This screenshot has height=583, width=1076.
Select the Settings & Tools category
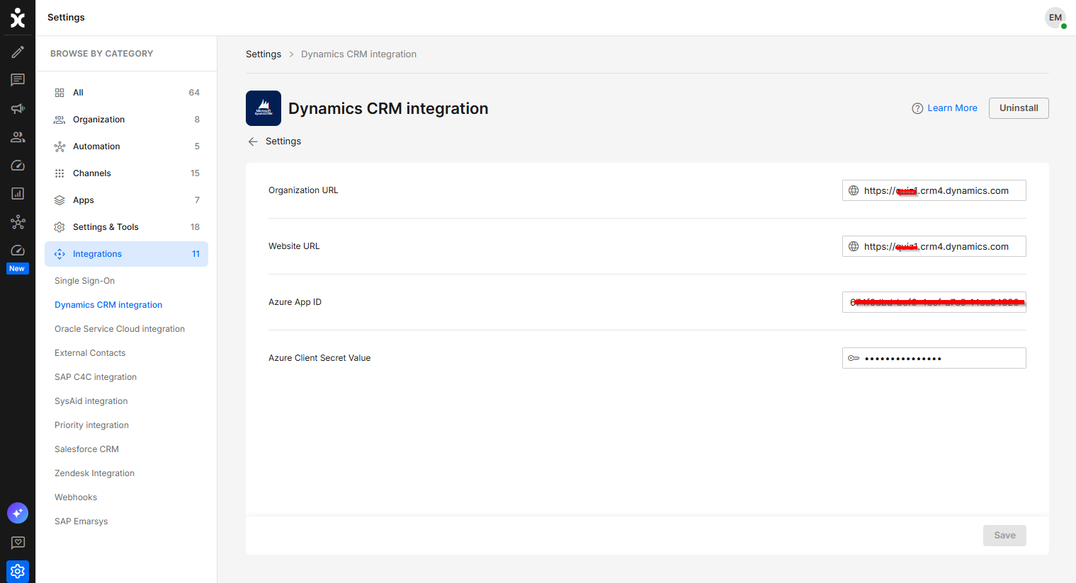click(x=126, y=227)
